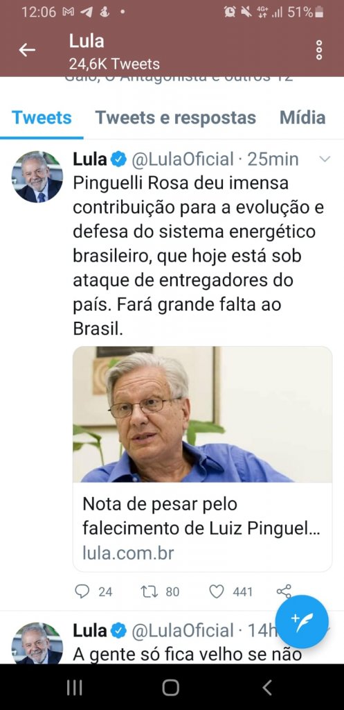Viewport: 344px width, 710px height.
Task: Open the Mídia tab
Action: 302,118
